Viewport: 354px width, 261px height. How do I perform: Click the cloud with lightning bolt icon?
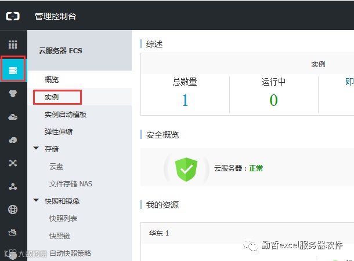pos(13,140)
